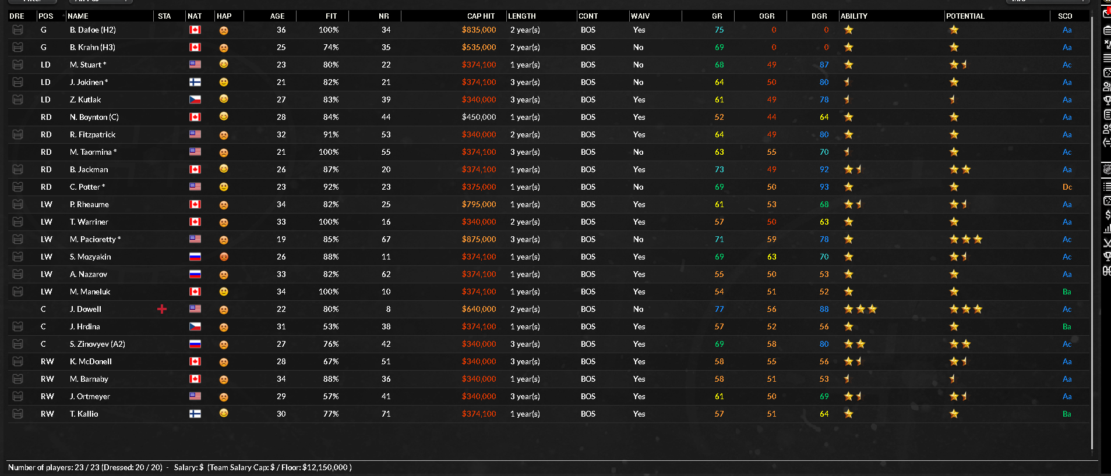The width and height of the screenshot is (1111, 476).
Task: Click J. Dowell's three-star ability rating
Action: 860,309
